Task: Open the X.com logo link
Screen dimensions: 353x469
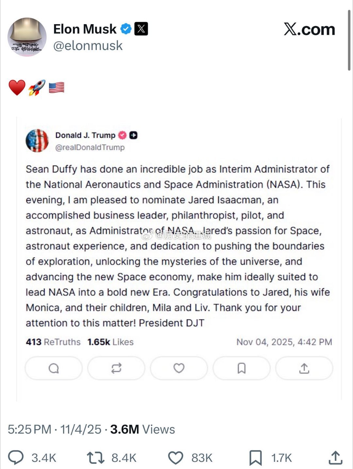Action: [x=309, y=29]
